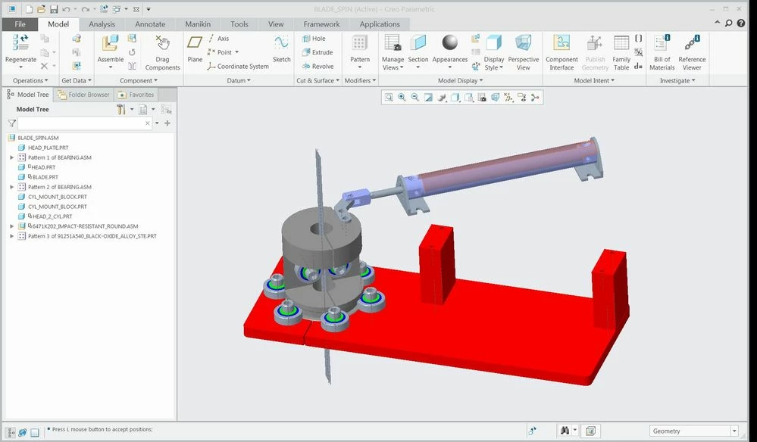Toggle the web browser display in status bar
The width and height of the screenshot is (757, 442).
[22, 432]
